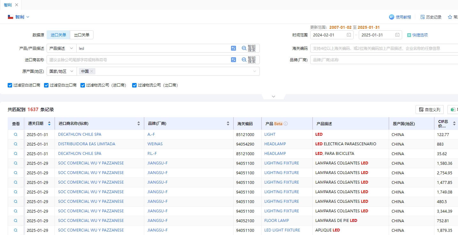This screenshot has height=235, width=458.
Task: View details of the first DECATHLON 122.77 row
Action: tap(16, 134)
